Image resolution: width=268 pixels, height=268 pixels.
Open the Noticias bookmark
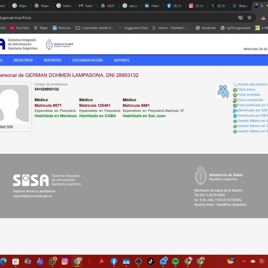click(62, 28)
